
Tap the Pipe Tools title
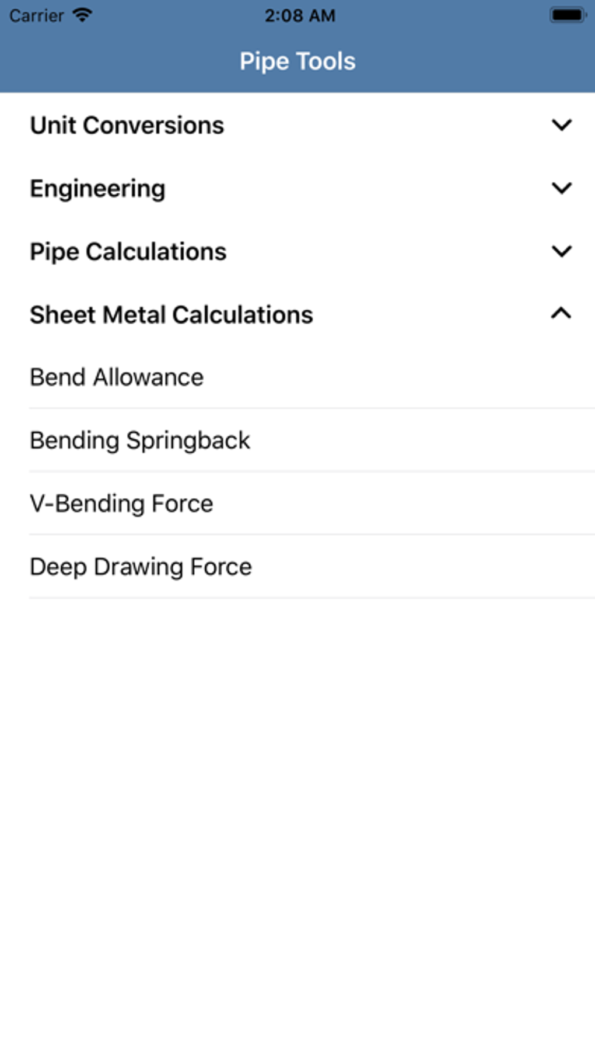297,61
